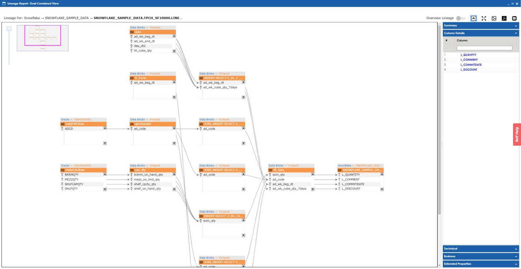
Task: Open the Self Help side tab
Action: [x=517, y=134]
